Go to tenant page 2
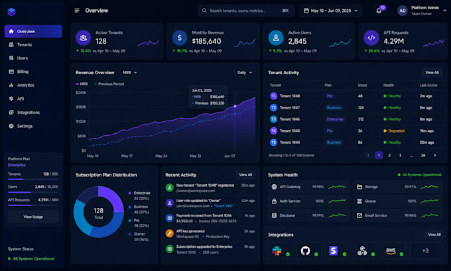 coord(389,155)
